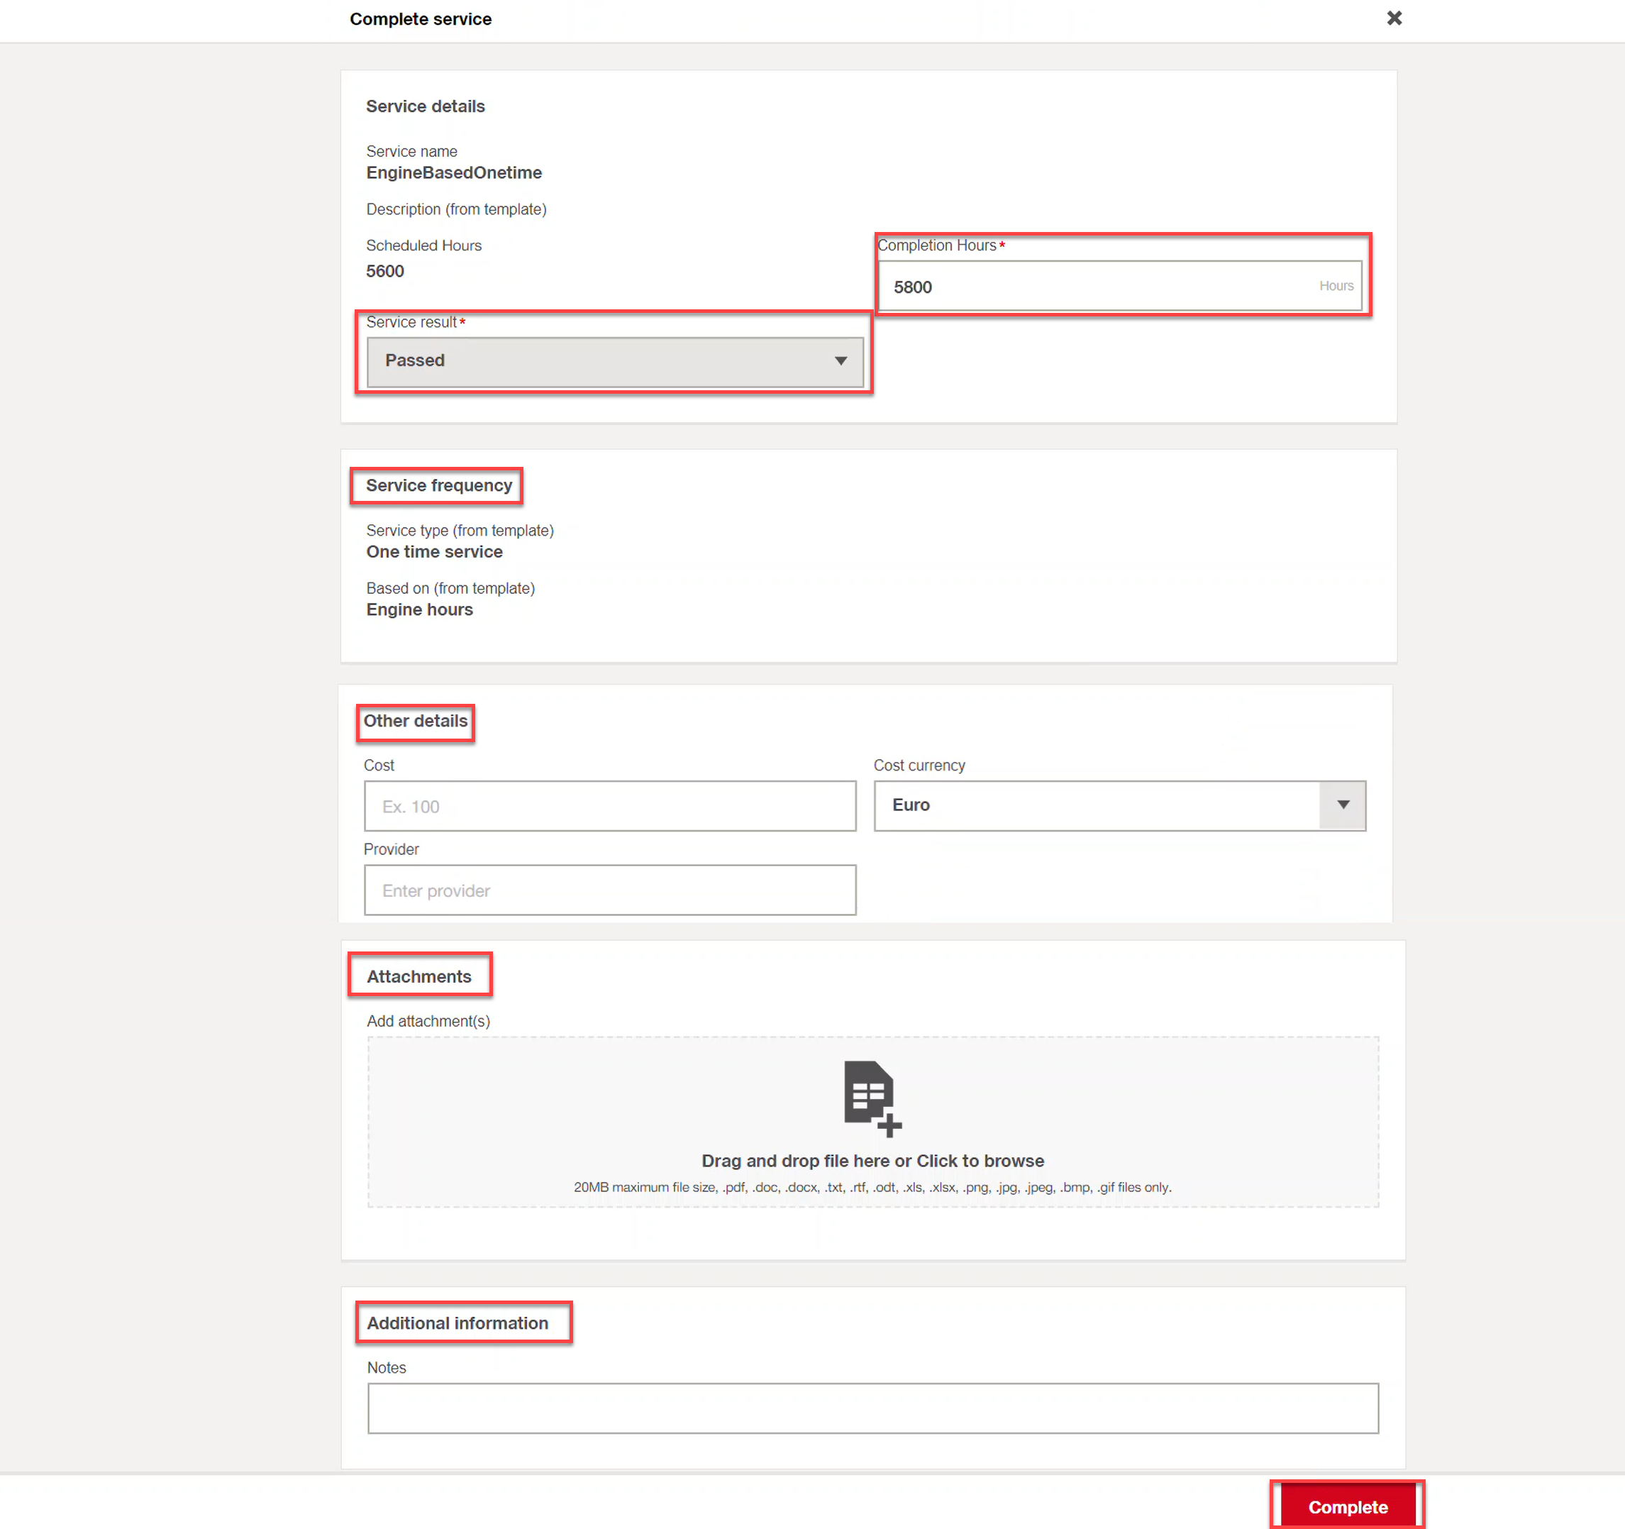
Task: Click 'Drag and drop file here' browse area
Action: point(872,1122)
